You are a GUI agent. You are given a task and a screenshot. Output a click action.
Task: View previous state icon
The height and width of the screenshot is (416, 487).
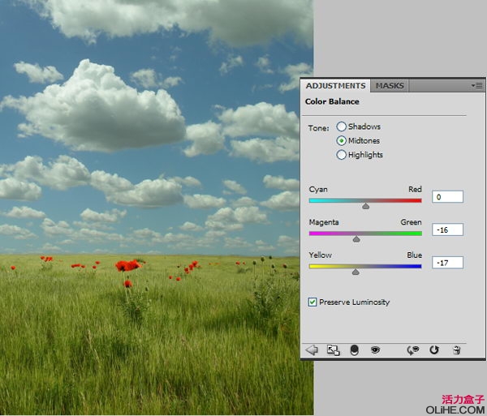(413, 350)
